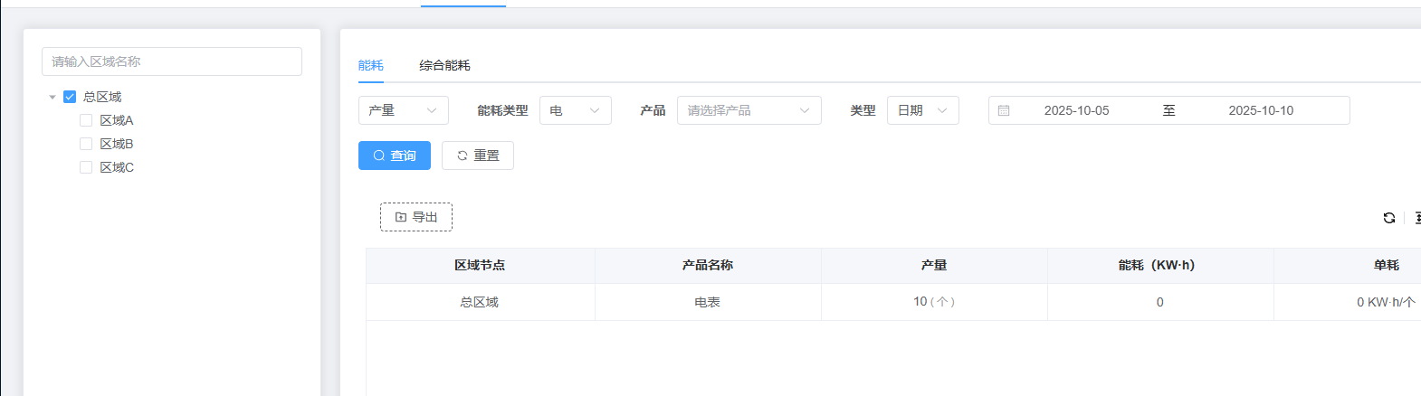Screen dimensions: 1421x396
Task: Open the 产量 dropdown
Action: pyautogui.click(x=404, y=110)
